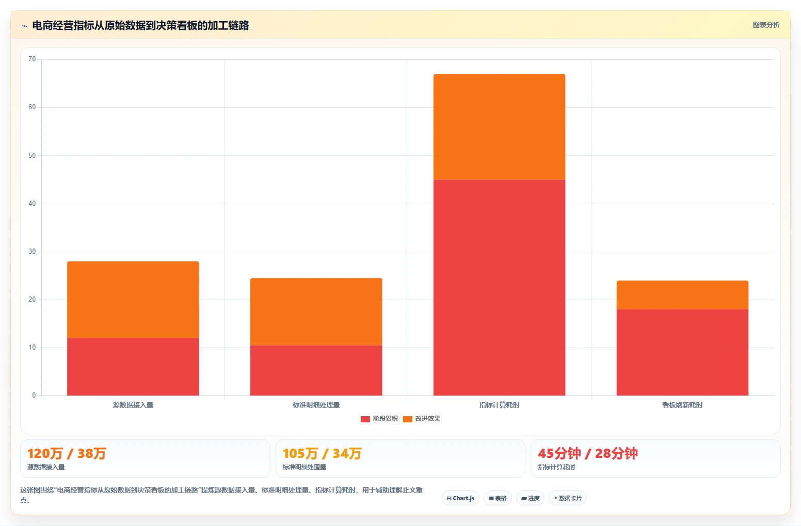
Task: Click the orange segment of 指标计算耗时 bar
Action: (x=500, y=127)
